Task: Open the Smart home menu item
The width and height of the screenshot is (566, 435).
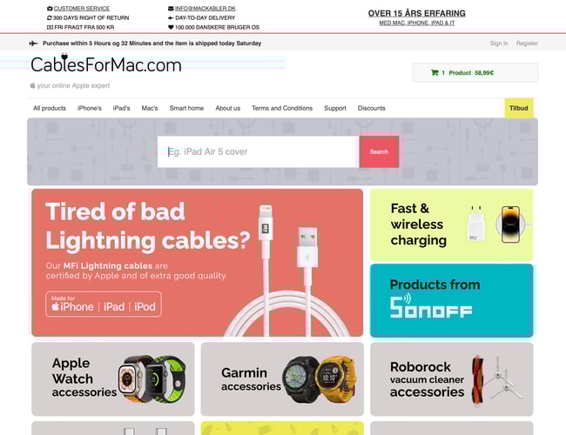Action: pyautogui.click(x=186, y=108)
